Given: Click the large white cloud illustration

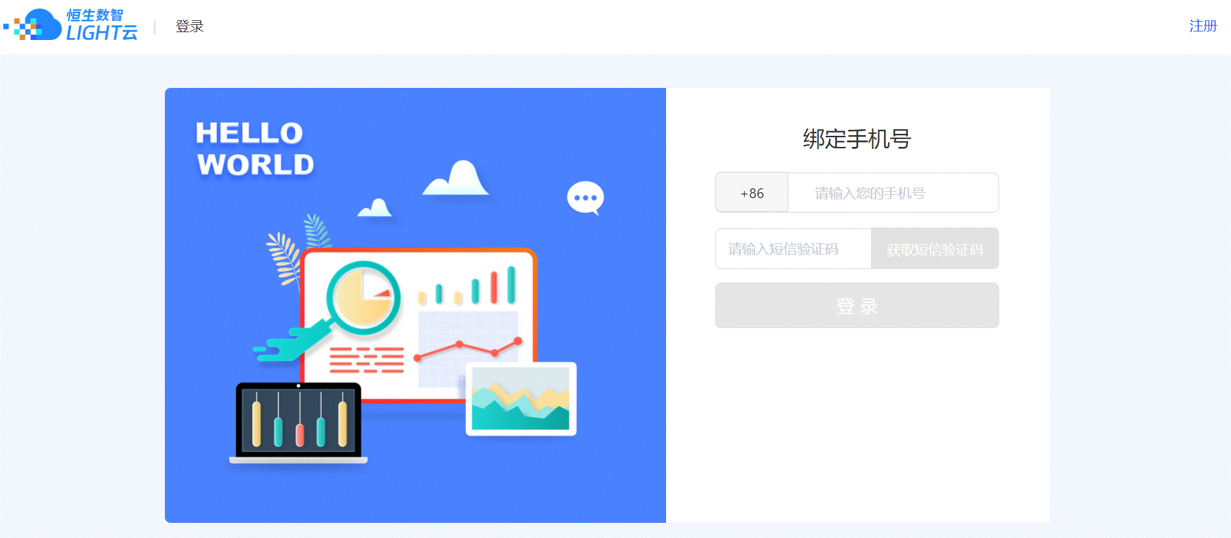Looking at the screenshot, I should coord(456,178).
